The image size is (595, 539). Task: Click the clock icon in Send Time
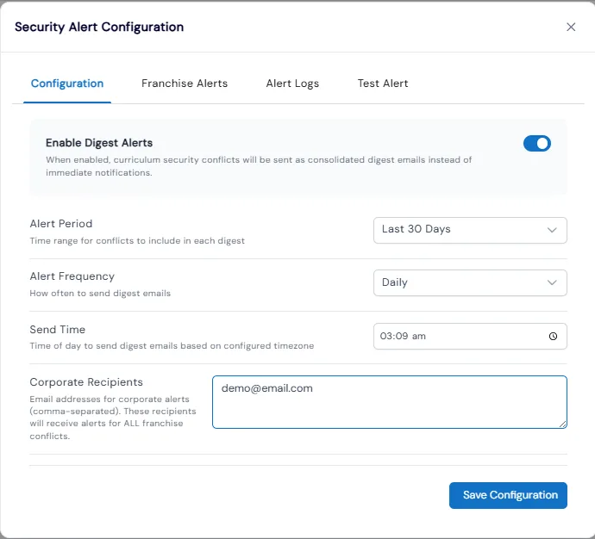(x=553, y=336)
